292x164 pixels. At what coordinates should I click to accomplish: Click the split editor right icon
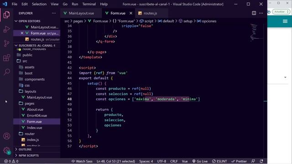coord(254,13)
